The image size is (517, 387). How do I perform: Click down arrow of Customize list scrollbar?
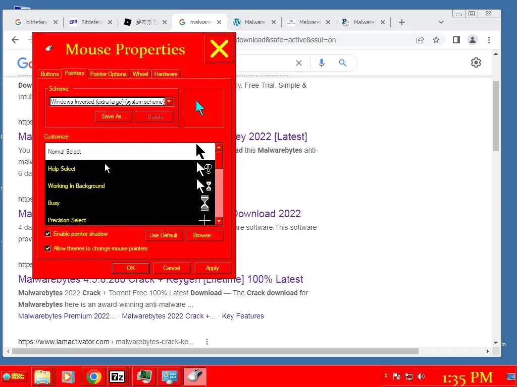tap(219, 221)
